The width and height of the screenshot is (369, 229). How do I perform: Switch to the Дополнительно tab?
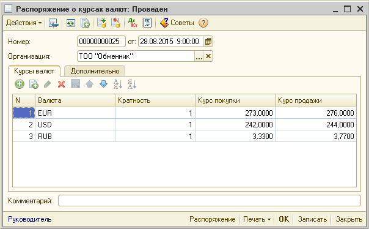[x=95, y=71]
